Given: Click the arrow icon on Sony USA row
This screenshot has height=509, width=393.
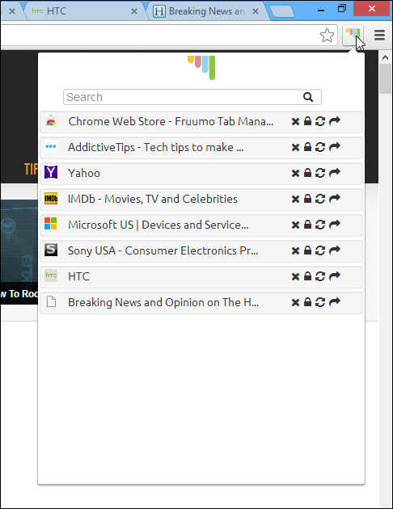Looking at the screenshot, I should [x=335, y=250].
